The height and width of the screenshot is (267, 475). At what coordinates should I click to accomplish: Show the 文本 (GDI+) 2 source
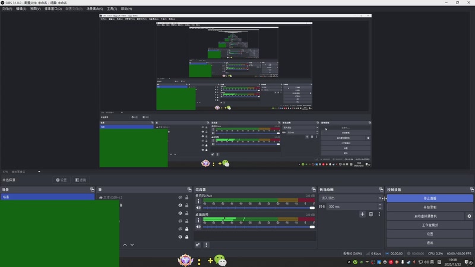tap(180, 198)
